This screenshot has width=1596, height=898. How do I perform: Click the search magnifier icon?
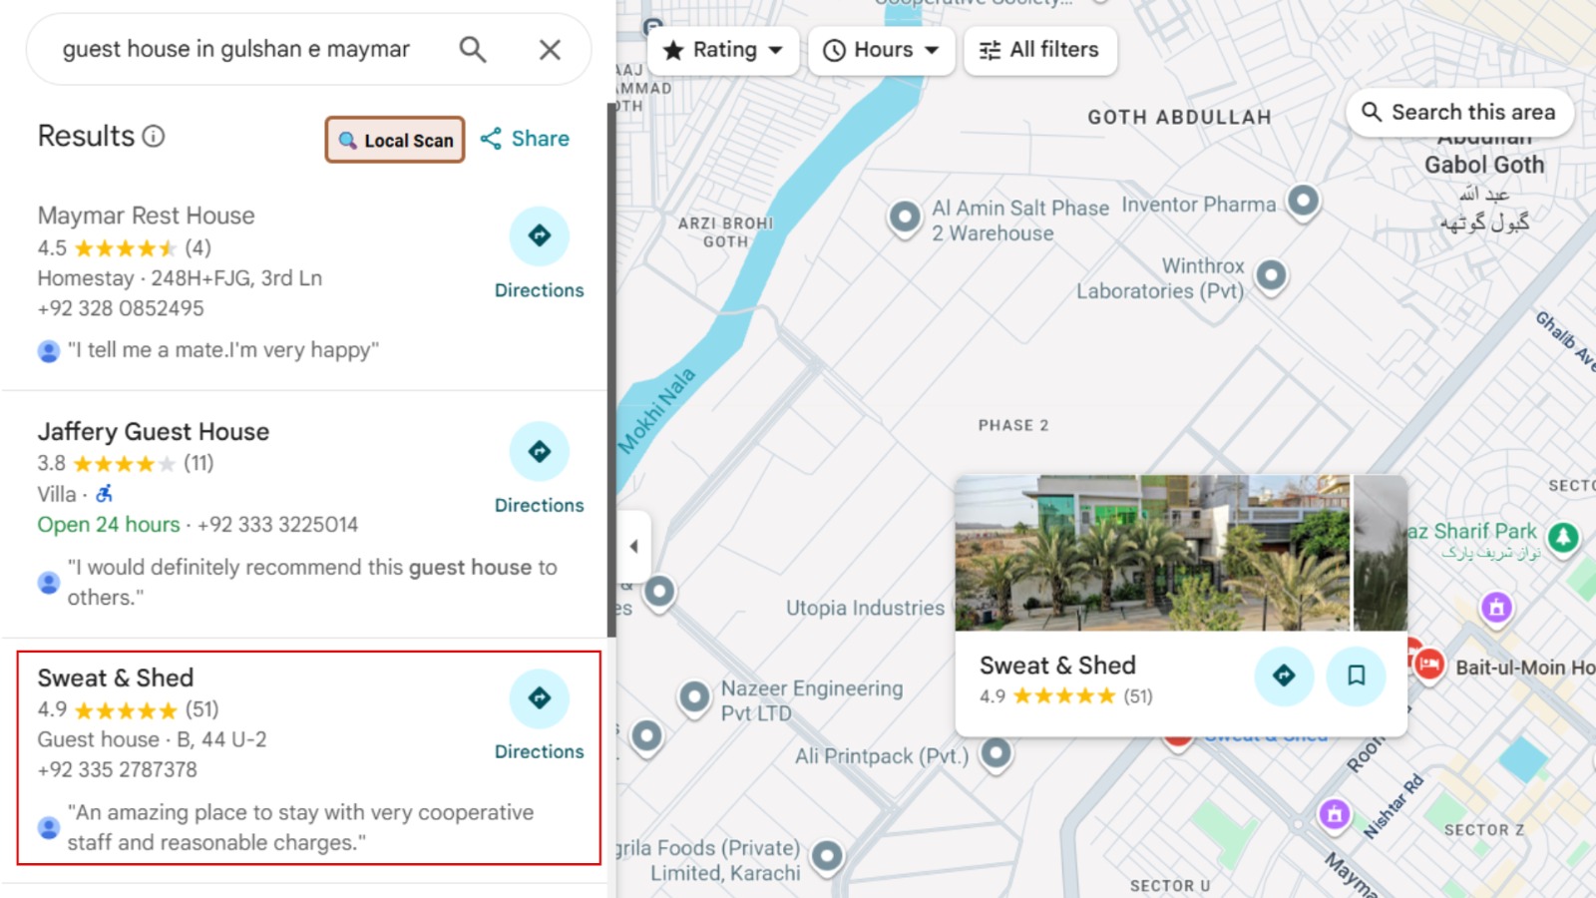pyautogui.click(x=472, y=49)
